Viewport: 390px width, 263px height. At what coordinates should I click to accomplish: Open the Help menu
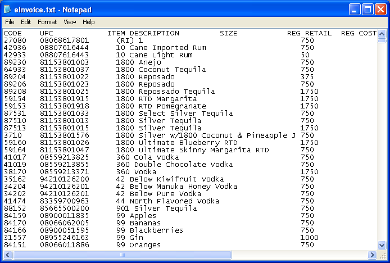[89, 22]
